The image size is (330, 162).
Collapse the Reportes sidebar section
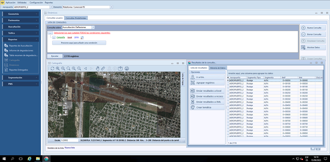tap(36, 39)
